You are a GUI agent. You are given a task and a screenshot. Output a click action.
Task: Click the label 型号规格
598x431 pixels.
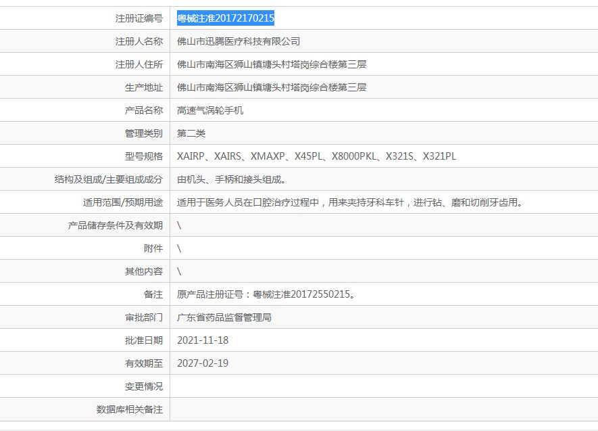144,156
